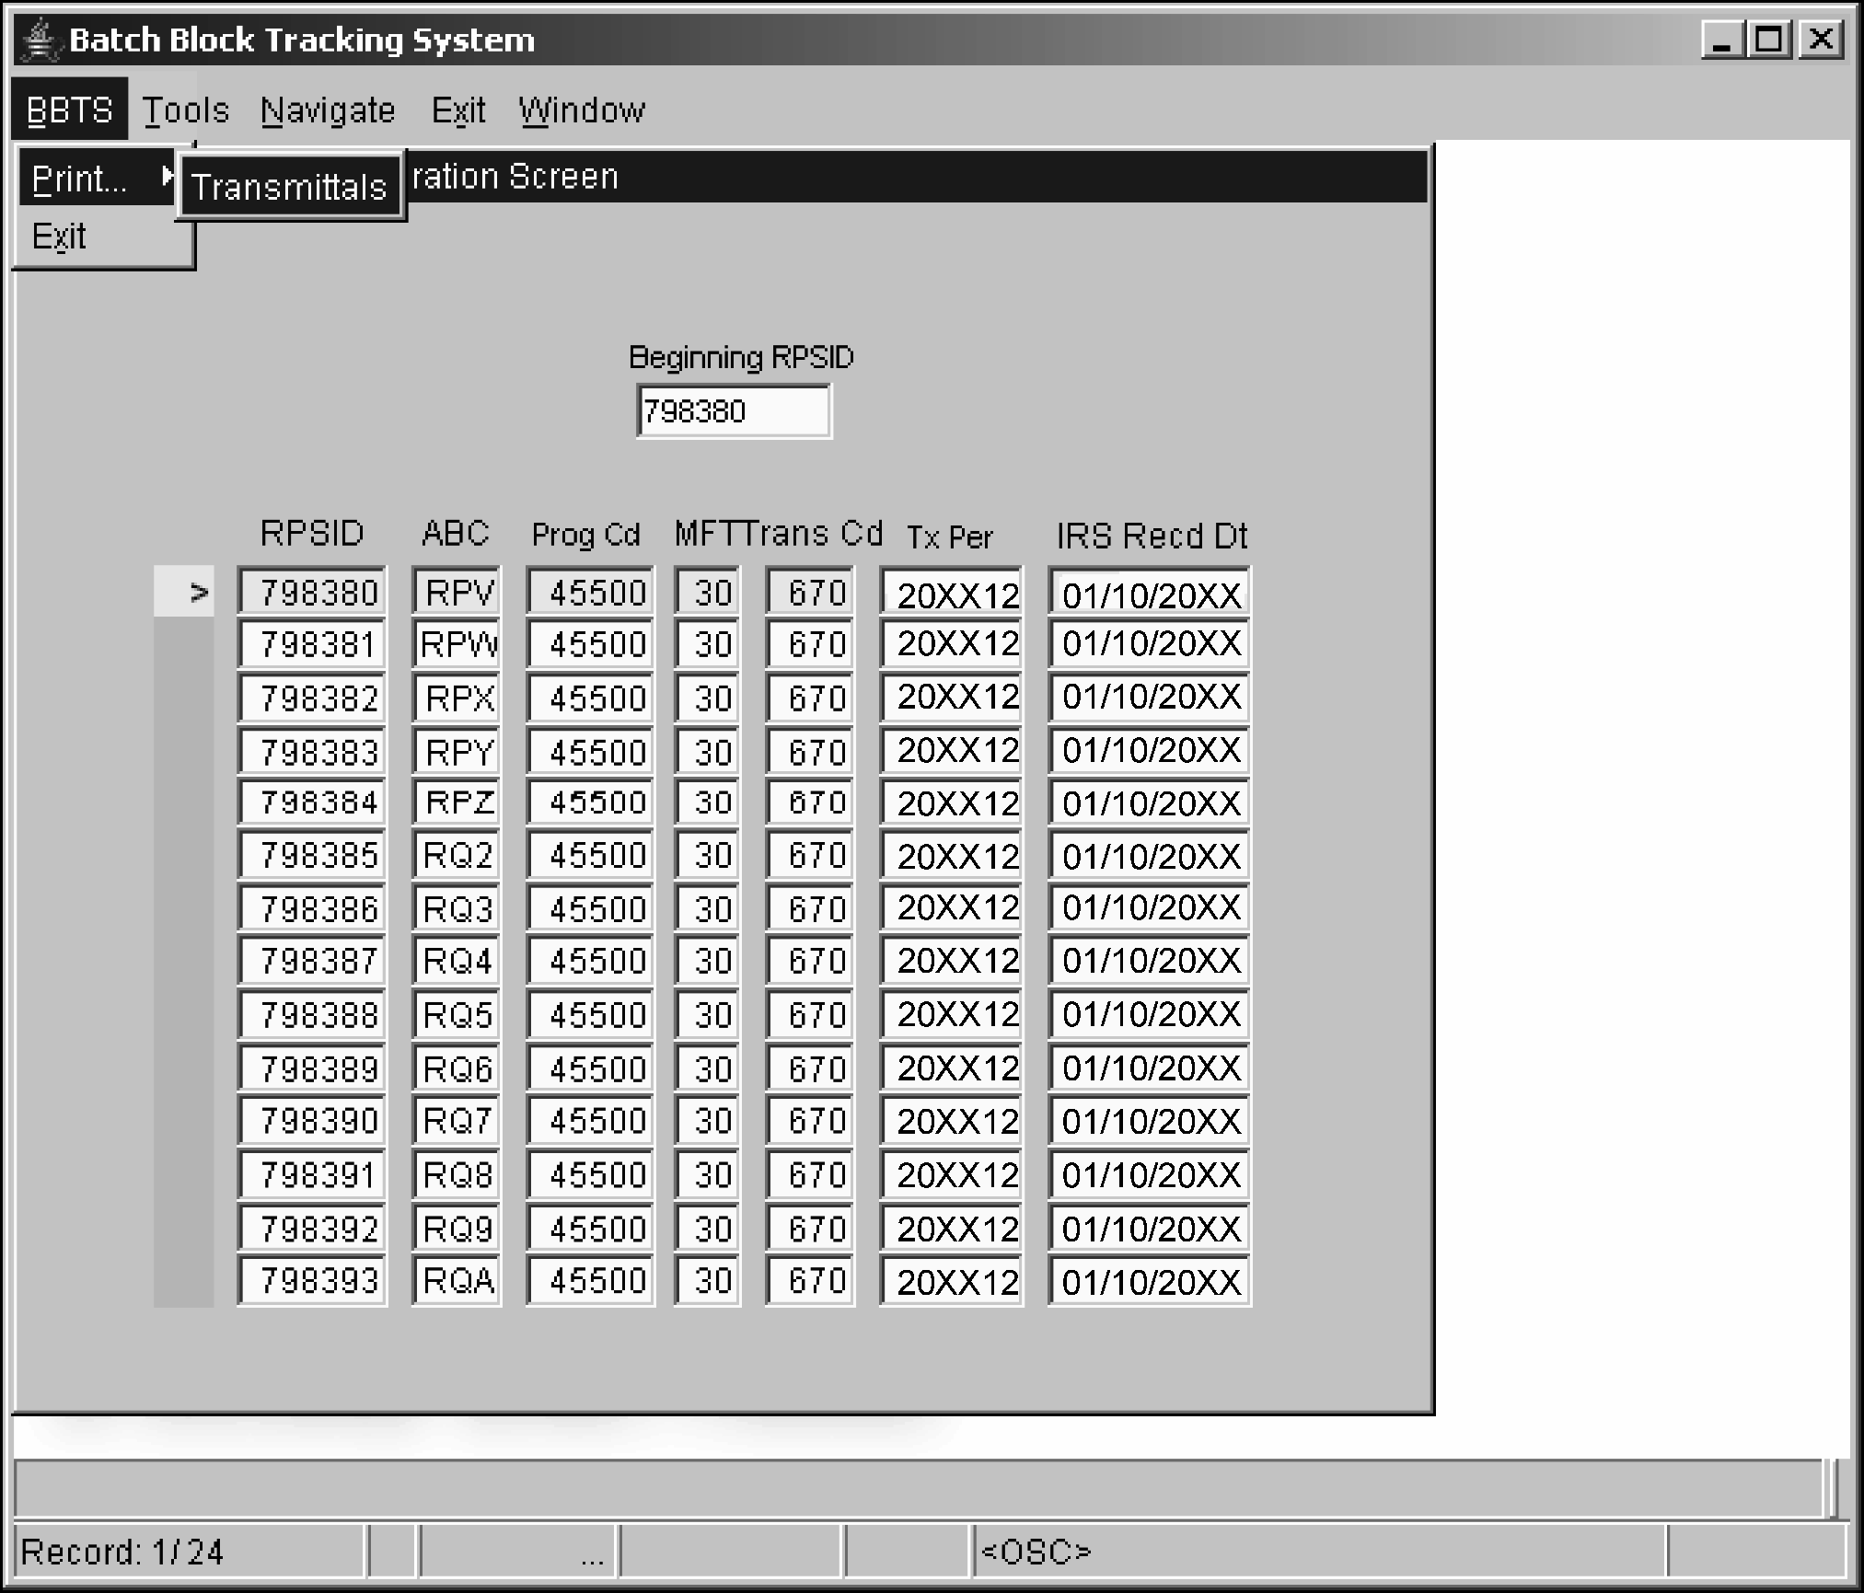Screen dimensions: 1864x1593
Task: Select Transmittals from the Print submenu
Action: 289,187
